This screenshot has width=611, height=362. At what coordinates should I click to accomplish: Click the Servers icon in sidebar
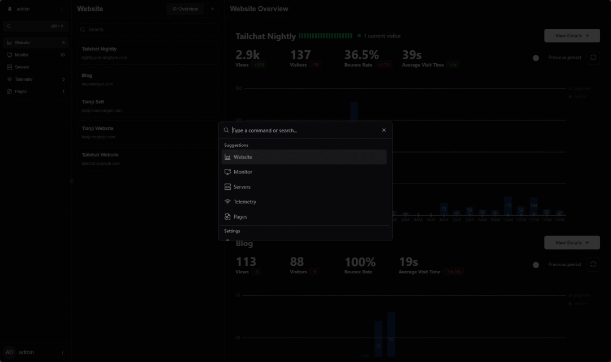(x=10, y=67)
